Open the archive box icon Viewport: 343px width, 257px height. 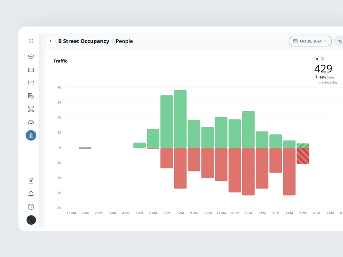[31, 83]
